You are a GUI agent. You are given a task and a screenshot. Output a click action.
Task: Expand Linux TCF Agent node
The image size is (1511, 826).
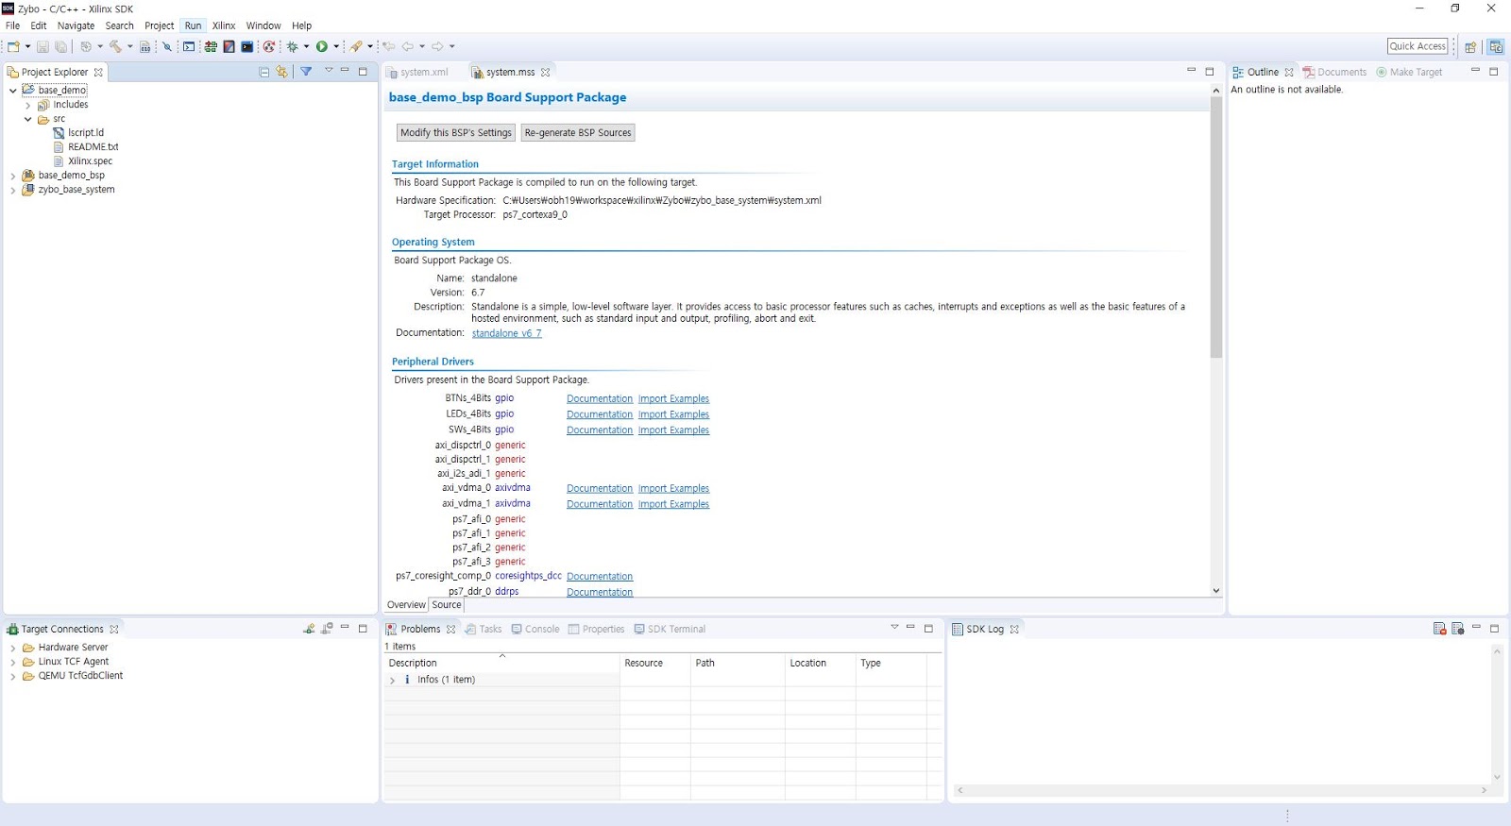point(13,663)
